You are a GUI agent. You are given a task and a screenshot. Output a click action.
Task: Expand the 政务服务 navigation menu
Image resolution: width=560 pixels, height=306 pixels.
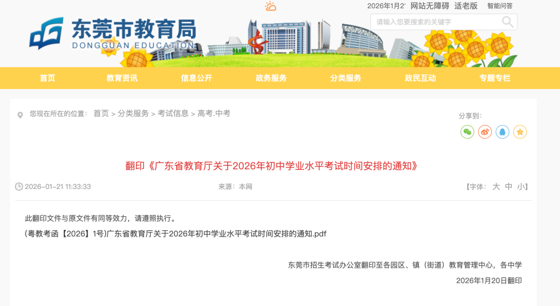[x=271, y=78]
